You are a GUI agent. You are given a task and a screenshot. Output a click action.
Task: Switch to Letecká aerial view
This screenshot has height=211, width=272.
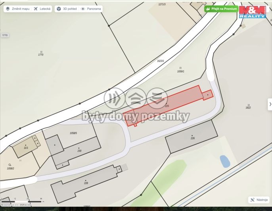[x=42, y=9]
